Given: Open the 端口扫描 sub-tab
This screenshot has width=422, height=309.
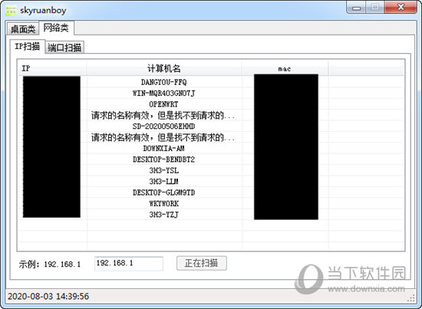Looking at the screenshot, I should coord(64,48).
